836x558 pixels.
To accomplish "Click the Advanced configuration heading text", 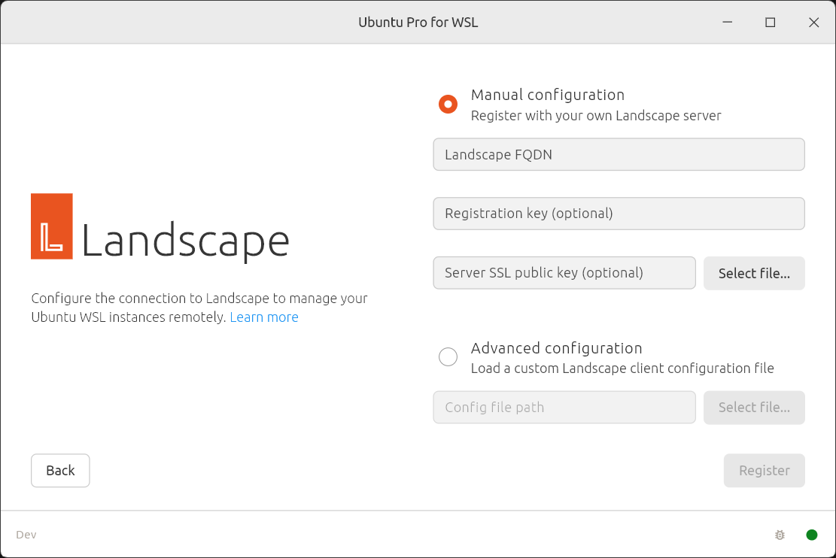I will point(556,348).
